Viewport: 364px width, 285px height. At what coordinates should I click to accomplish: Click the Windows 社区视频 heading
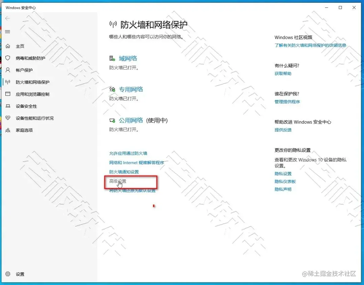tap(293, 37)
